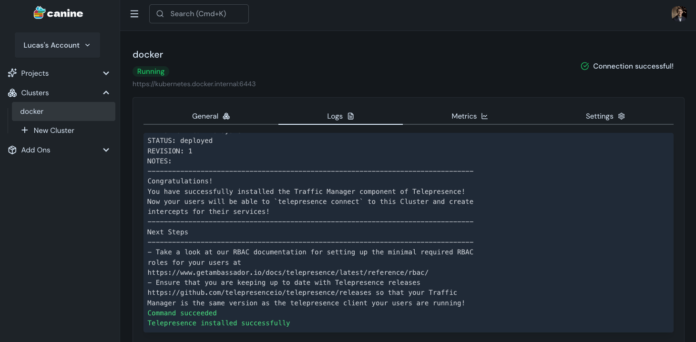Switch to the General tab
The height and width of the screenshot is (342, 696).
[x=205, y=116]
